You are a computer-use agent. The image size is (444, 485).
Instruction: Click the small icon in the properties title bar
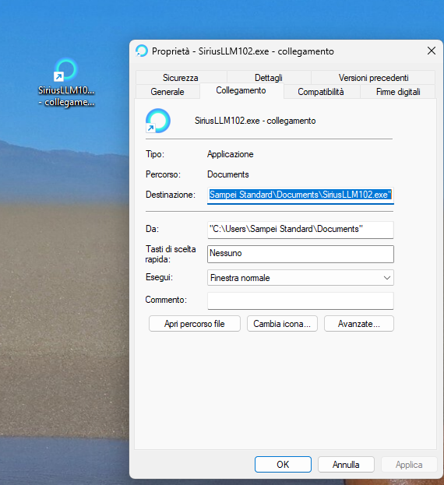coord(142,51)
